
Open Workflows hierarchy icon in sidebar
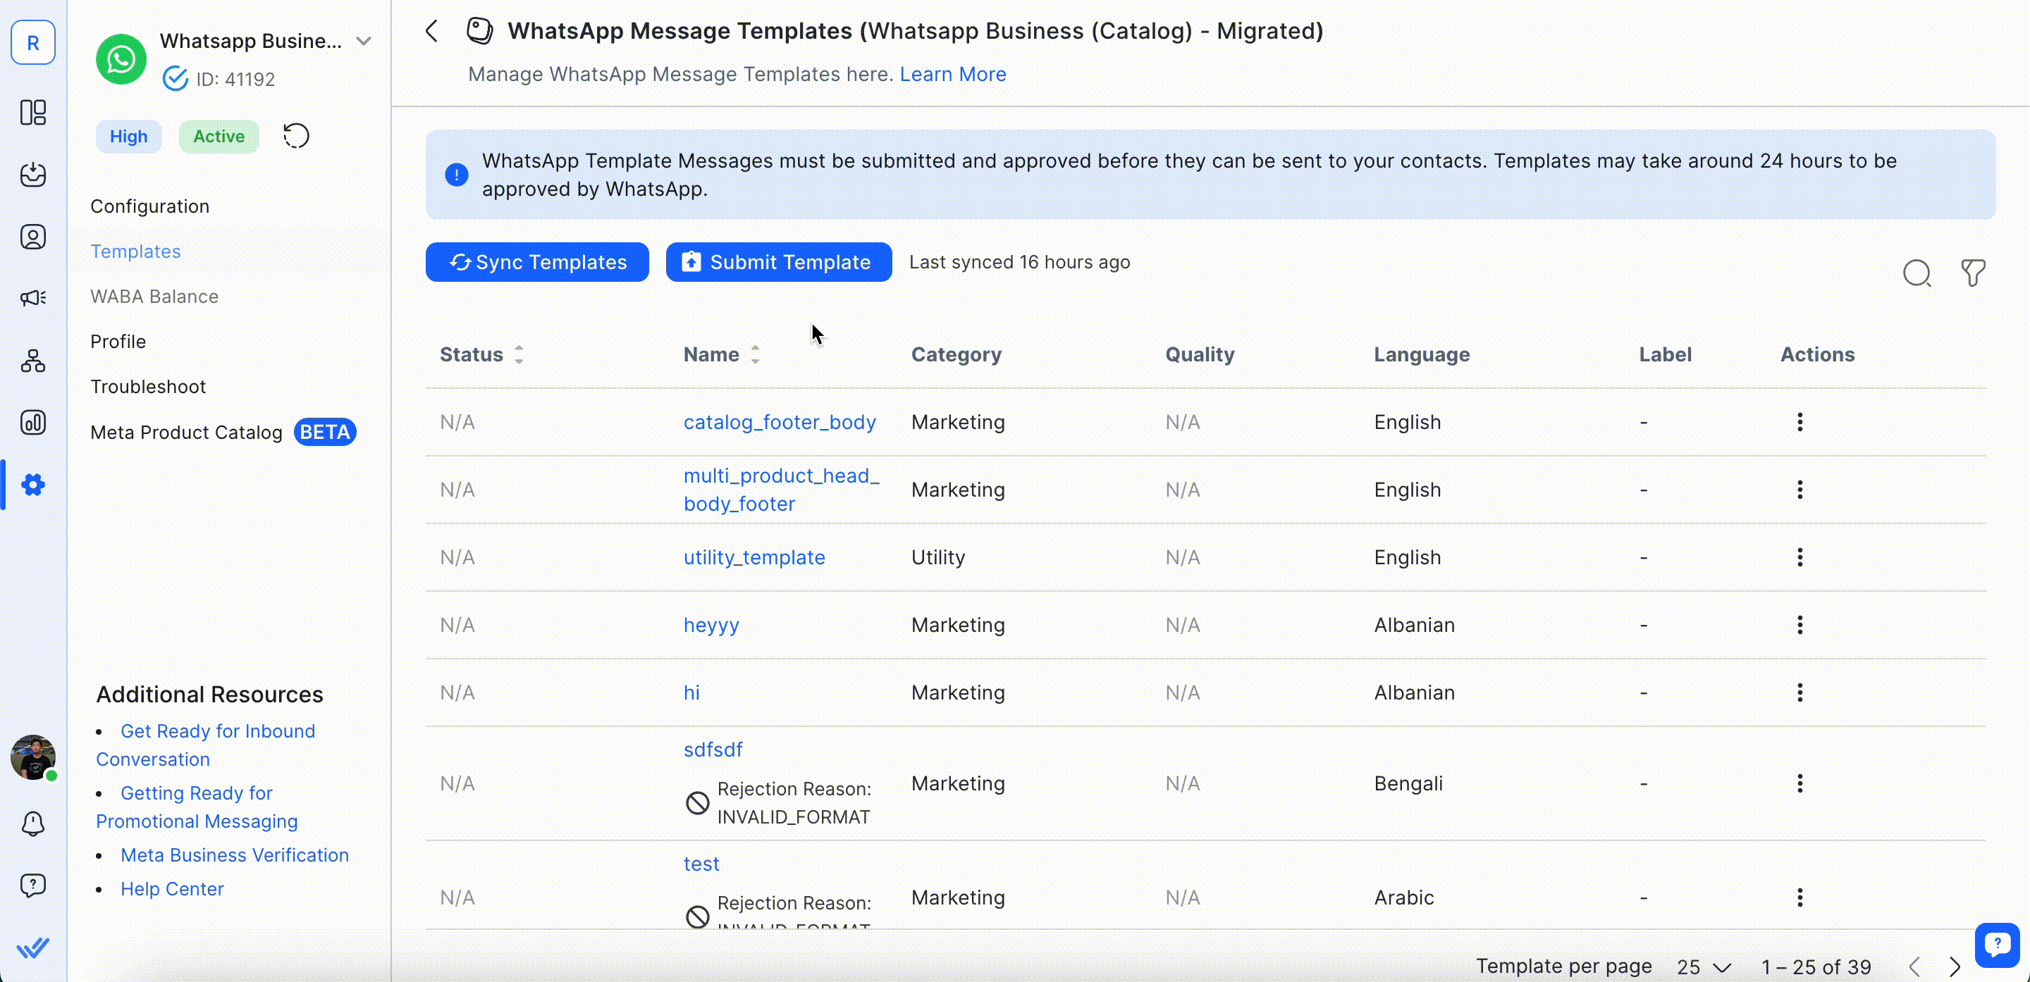pyautogui.click(x=33, y=361)
